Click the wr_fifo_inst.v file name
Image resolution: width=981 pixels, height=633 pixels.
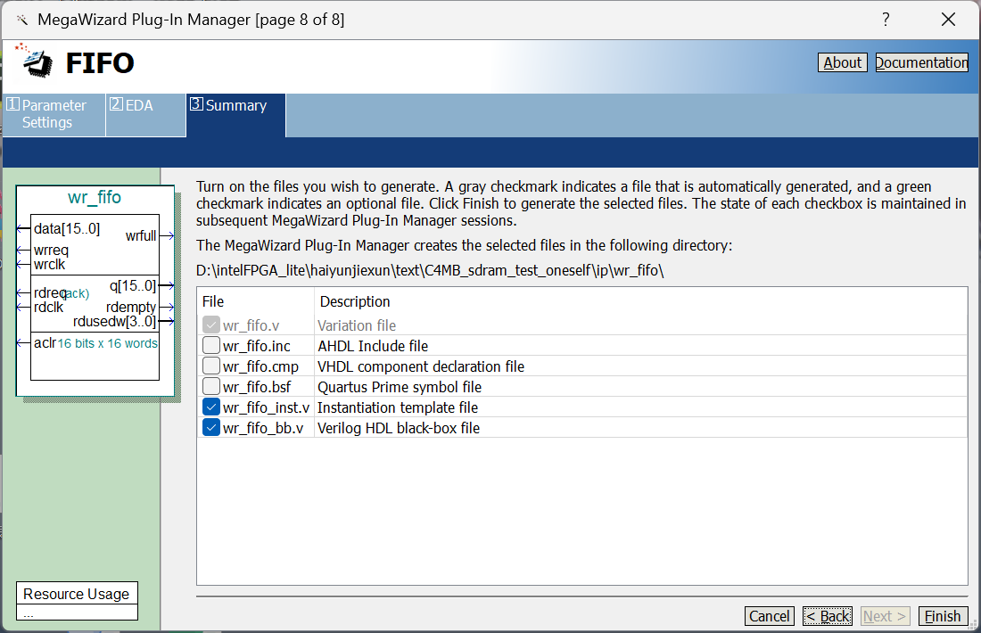coord(266,407)
